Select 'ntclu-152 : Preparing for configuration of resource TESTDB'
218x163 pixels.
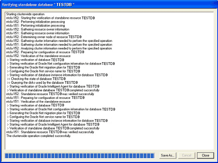45,52
